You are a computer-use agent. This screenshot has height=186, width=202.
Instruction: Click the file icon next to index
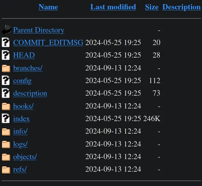(6, 118)
